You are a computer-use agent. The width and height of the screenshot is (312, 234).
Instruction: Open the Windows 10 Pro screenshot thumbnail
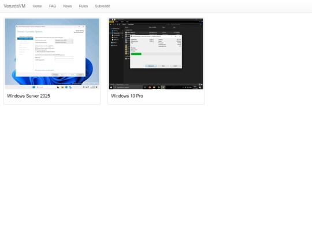click(156, 54)
